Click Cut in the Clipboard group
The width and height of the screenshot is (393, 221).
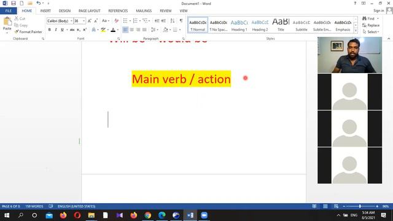pyautogui.click(x=20, y=18)
